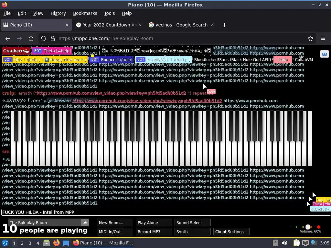This screenshot has width=331, height=248.
Task: Switch to workspace 4
Action: (x=38, y=243)
